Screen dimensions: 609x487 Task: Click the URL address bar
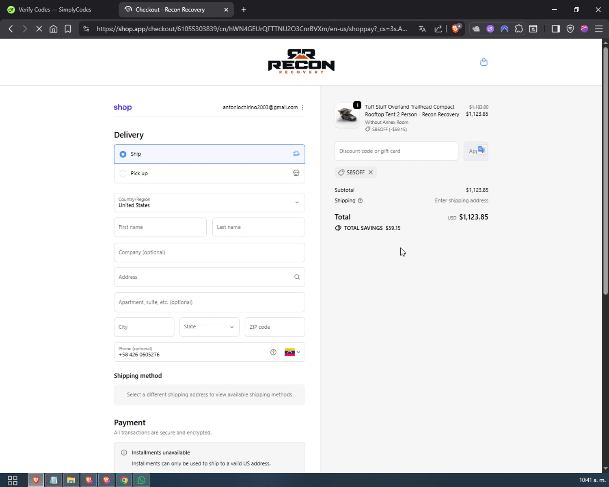coord(252,29)
